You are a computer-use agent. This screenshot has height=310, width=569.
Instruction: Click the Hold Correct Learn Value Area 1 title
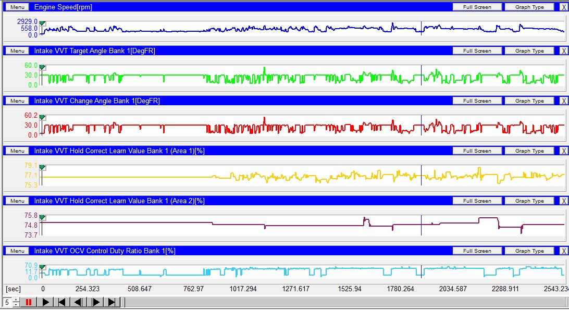point(119,151)
